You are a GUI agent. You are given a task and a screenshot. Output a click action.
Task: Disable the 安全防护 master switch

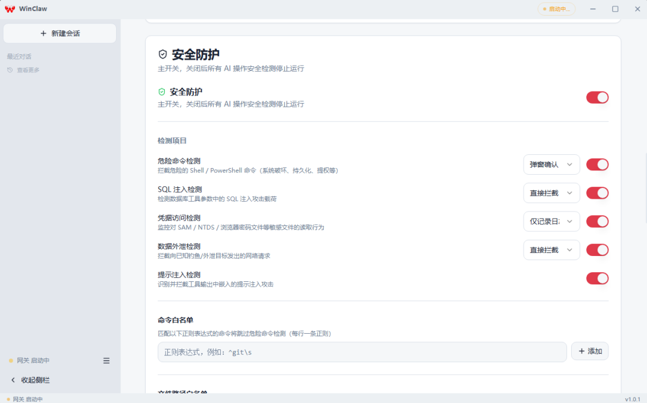click(597, 97)
